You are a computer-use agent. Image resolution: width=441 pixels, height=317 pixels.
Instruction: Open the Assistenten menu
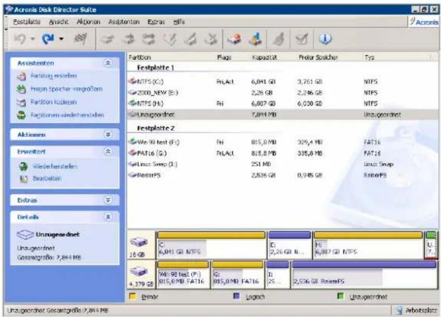pyautogui.click(x=124, y=21)
